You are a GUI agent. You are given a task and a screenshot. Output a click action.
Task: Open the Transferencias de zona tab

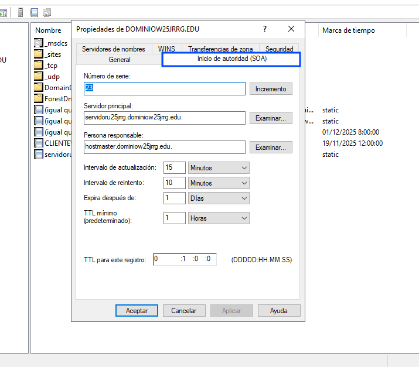tap(220, 49)
